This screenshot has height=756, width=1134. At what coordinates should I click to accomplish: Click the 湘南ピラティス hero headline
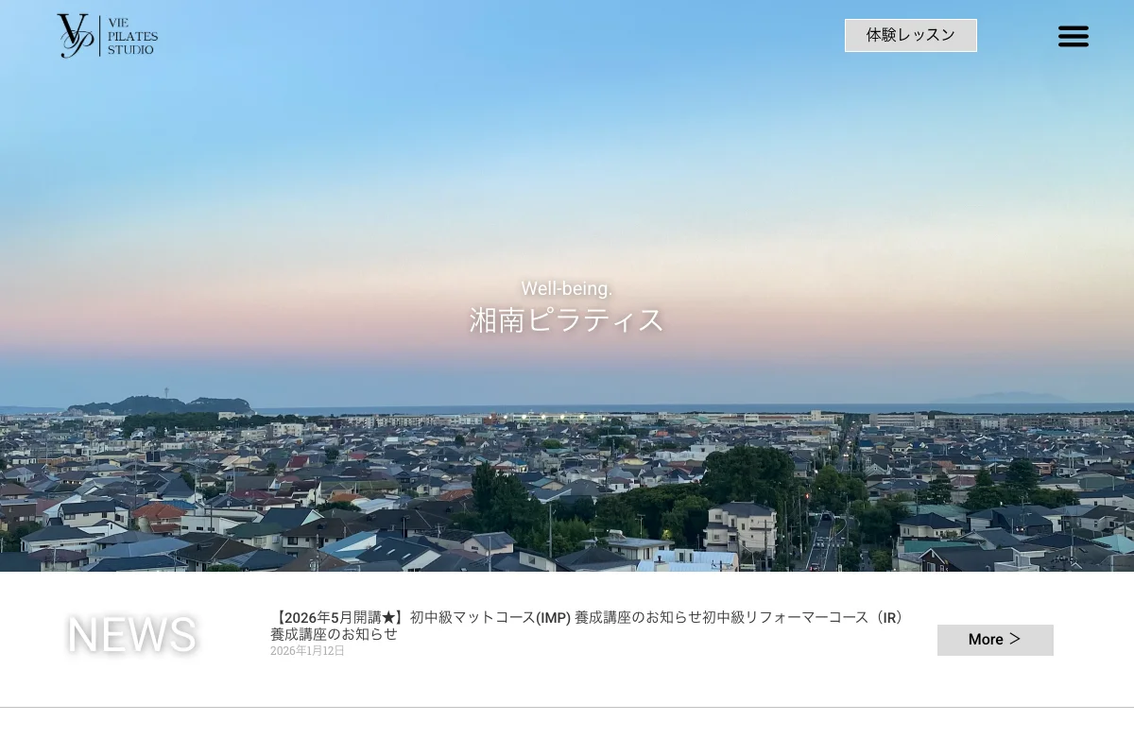(x=566, y=319)
